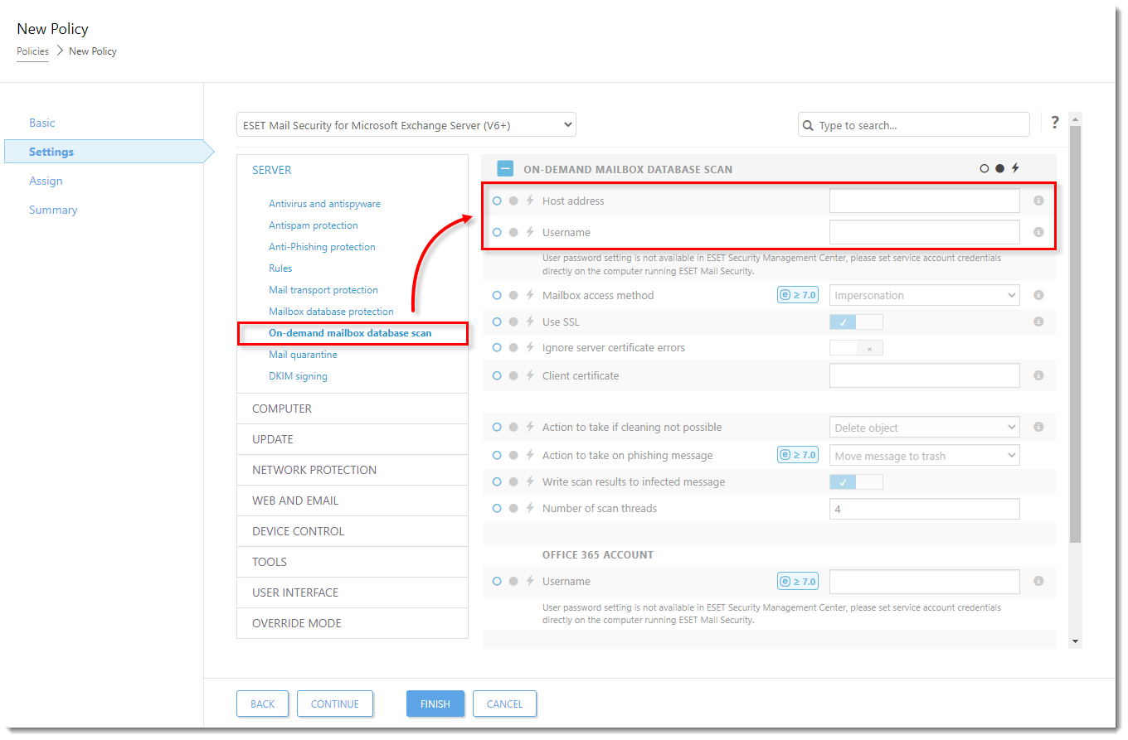1128x740 pixels.
Task: Select Not apply radio for Office 365 Username
Action: click(497, 581)
